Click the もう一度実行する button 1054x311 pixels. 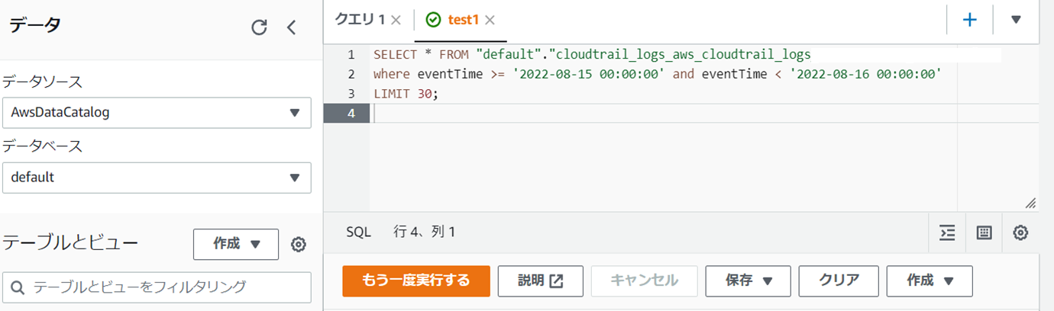[416, 281]
